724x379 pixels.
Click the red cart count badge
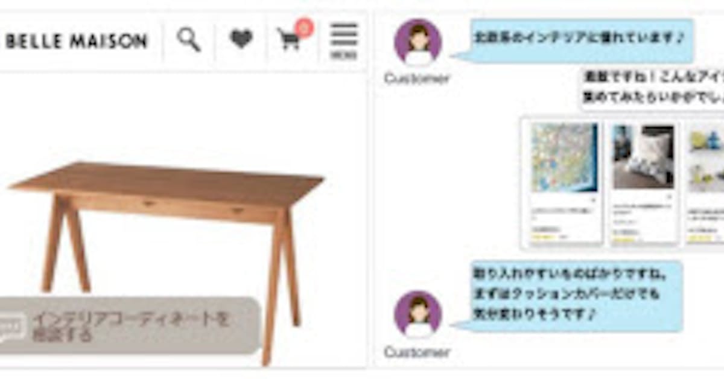pos(305,27)
